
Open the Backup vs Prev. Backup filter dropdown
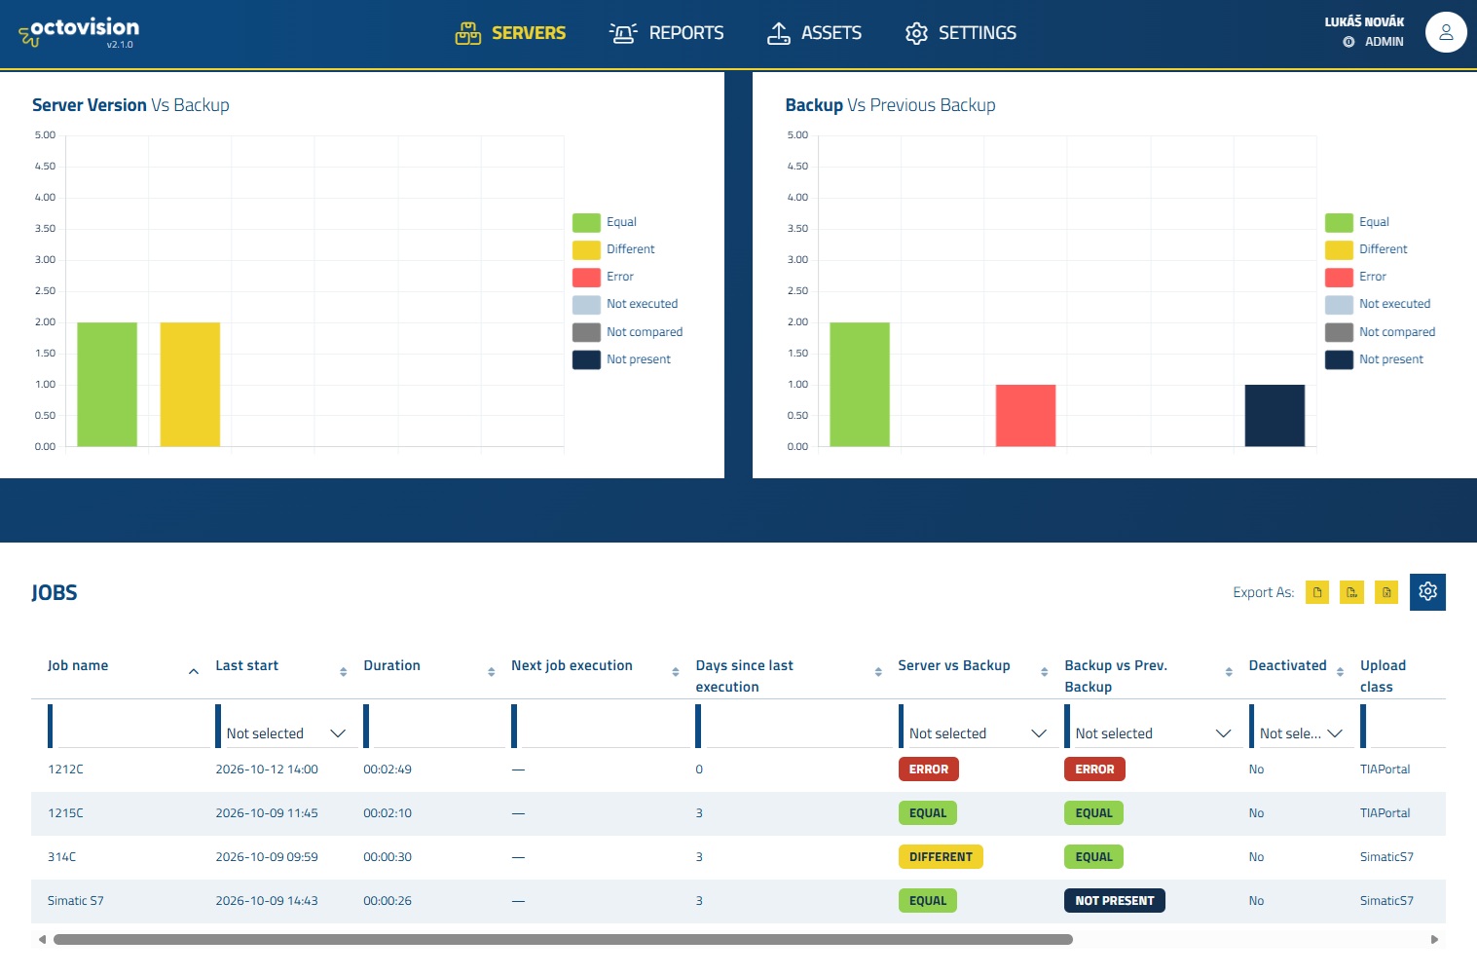(x=1153, y=733)
